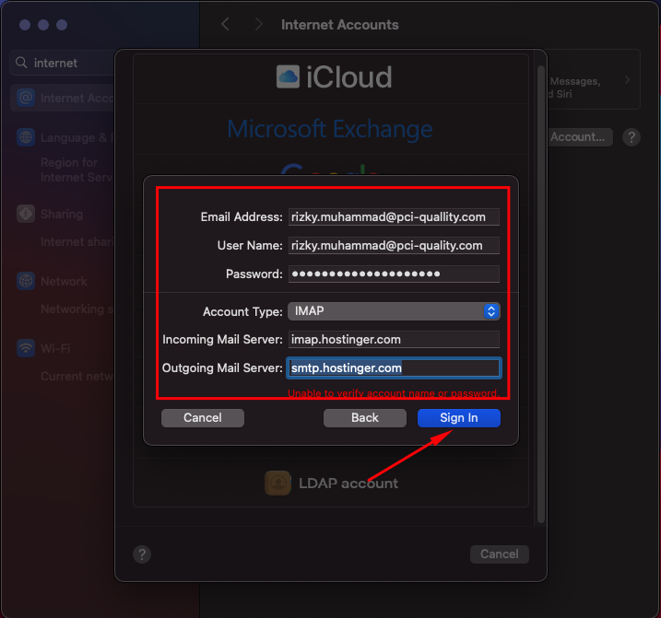Edit the Outgoing Mail Server field

[x=394, y=368]
